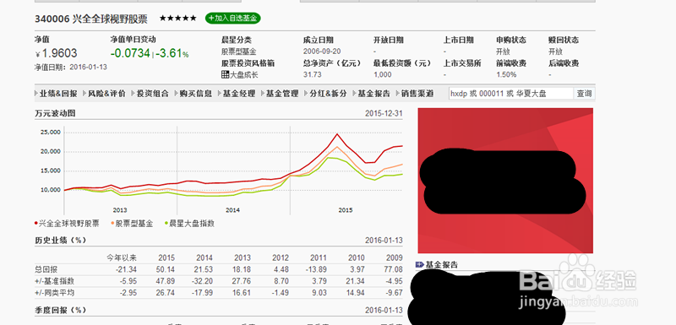
Task: Click the 大盘成长 style box icon
Action: click(x=225, y=74)
